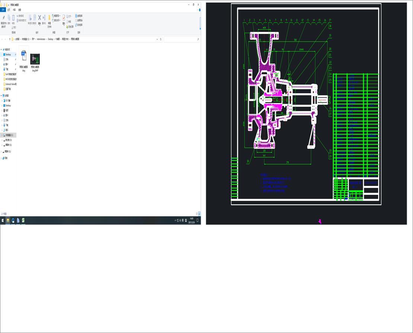The height and width of the screenshot is (333, 413).
Task: Open the Easy access dropdown
Action: coord(56,20)
